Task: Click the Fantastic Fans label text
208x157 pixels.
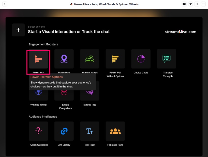Action: pos(115,145)
